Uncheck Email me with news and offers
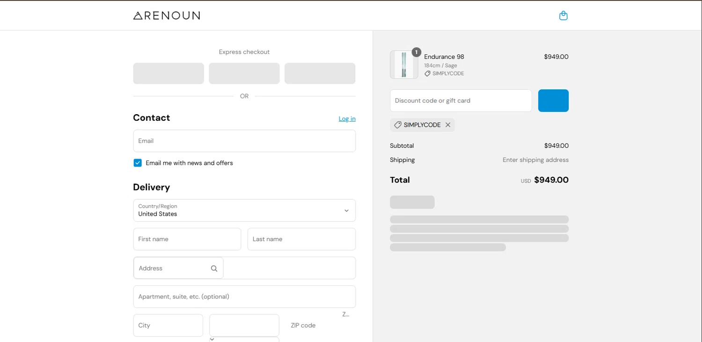This screenshot has height=342, width=702. coord(138,163)
